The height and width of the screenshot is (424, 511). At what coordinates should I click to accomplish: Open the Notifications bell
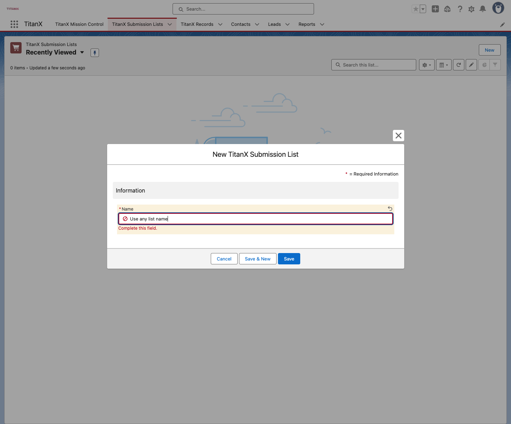pyautogui.click(x=483, y=9)
